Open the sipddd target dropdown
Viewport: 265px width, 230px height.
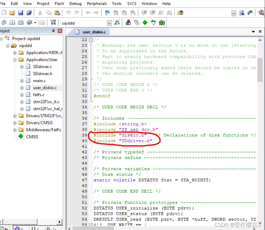[109, 23]
